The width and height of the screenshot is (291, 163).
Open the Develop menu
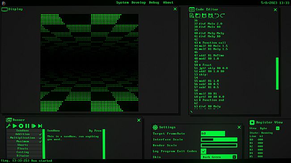click(139, 3)
